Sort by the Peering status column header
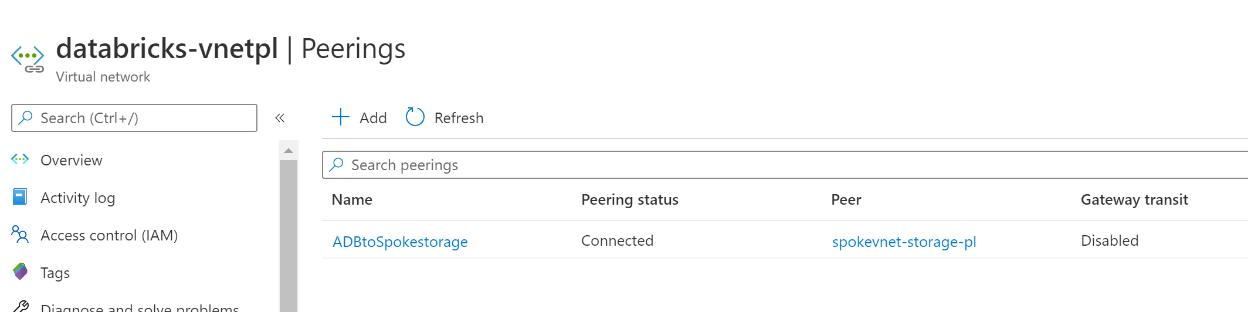 (x=629, y=200)
